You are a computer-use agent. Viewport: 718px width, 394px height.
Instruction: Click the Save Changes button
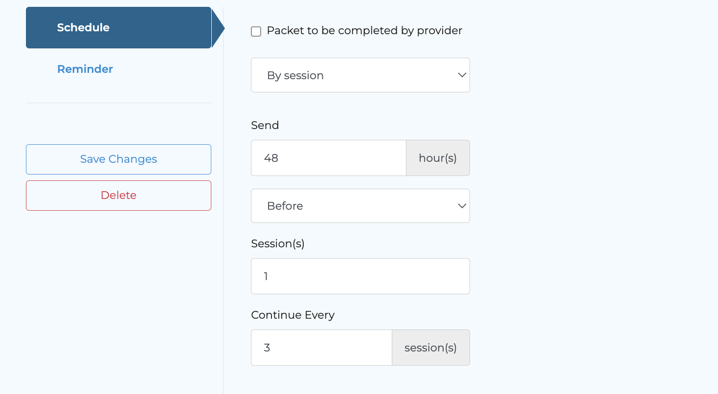point(118,159)
